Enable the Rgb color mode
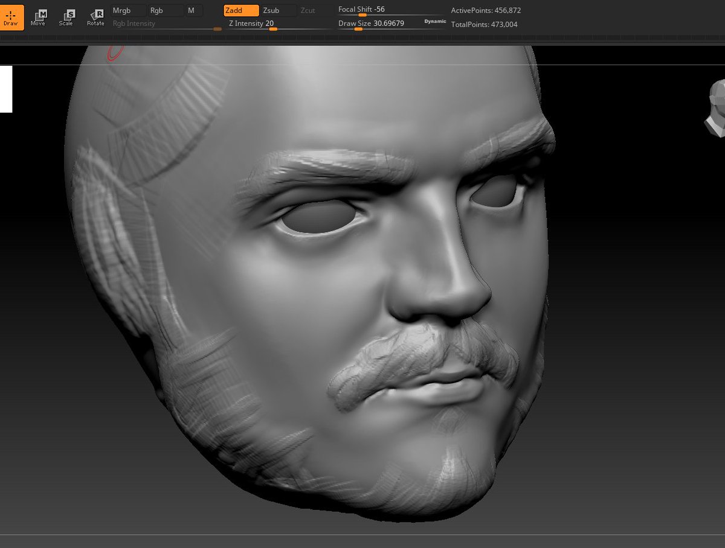Viewport: 725px width, 548px height. tap(166, 10)
